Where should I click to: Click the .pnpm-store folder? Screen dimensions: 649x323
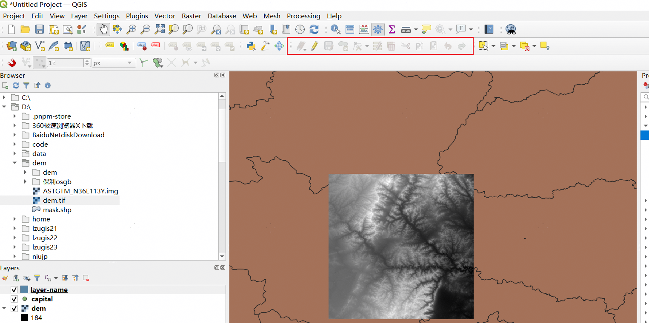tap(51, 116)
